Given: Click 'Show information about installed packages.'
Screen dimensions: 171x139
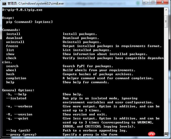Looking at the screenshot, I should [105, 54].
